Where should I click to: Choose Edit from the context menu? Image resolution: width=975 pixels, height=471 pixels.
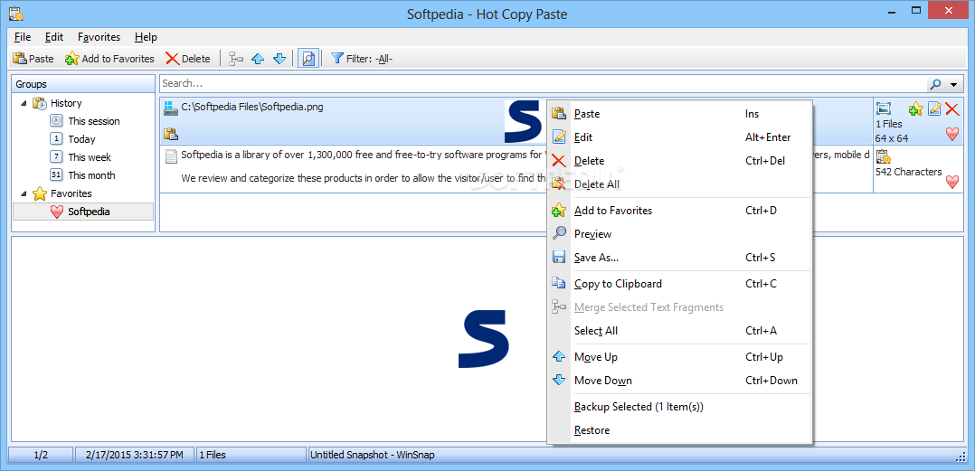679,137
